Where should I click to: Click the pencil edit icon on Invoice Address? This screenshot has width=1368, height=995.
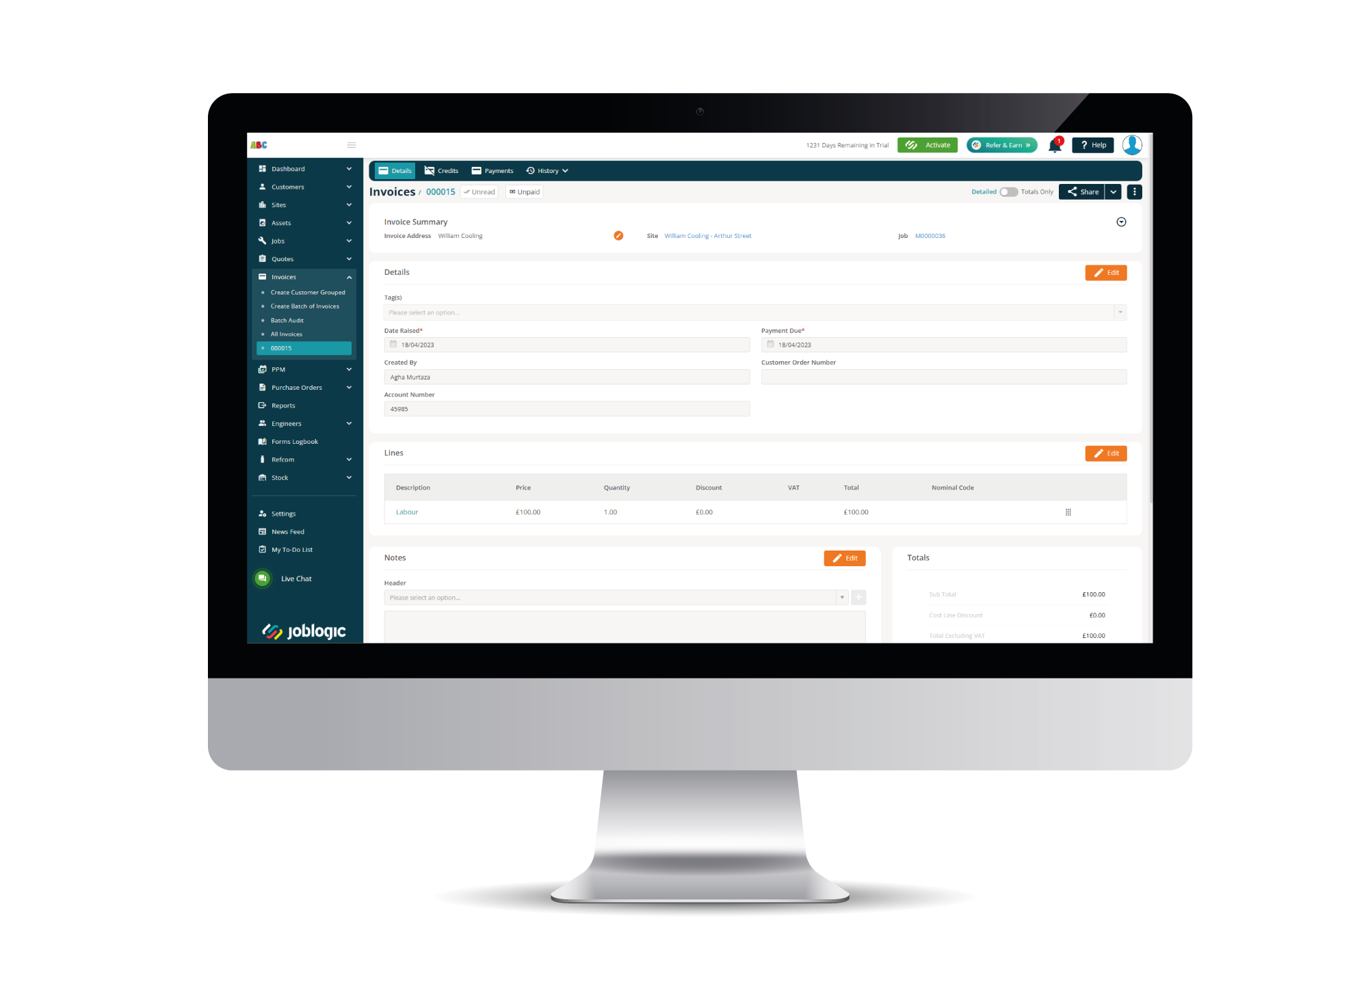coord(617,236)
